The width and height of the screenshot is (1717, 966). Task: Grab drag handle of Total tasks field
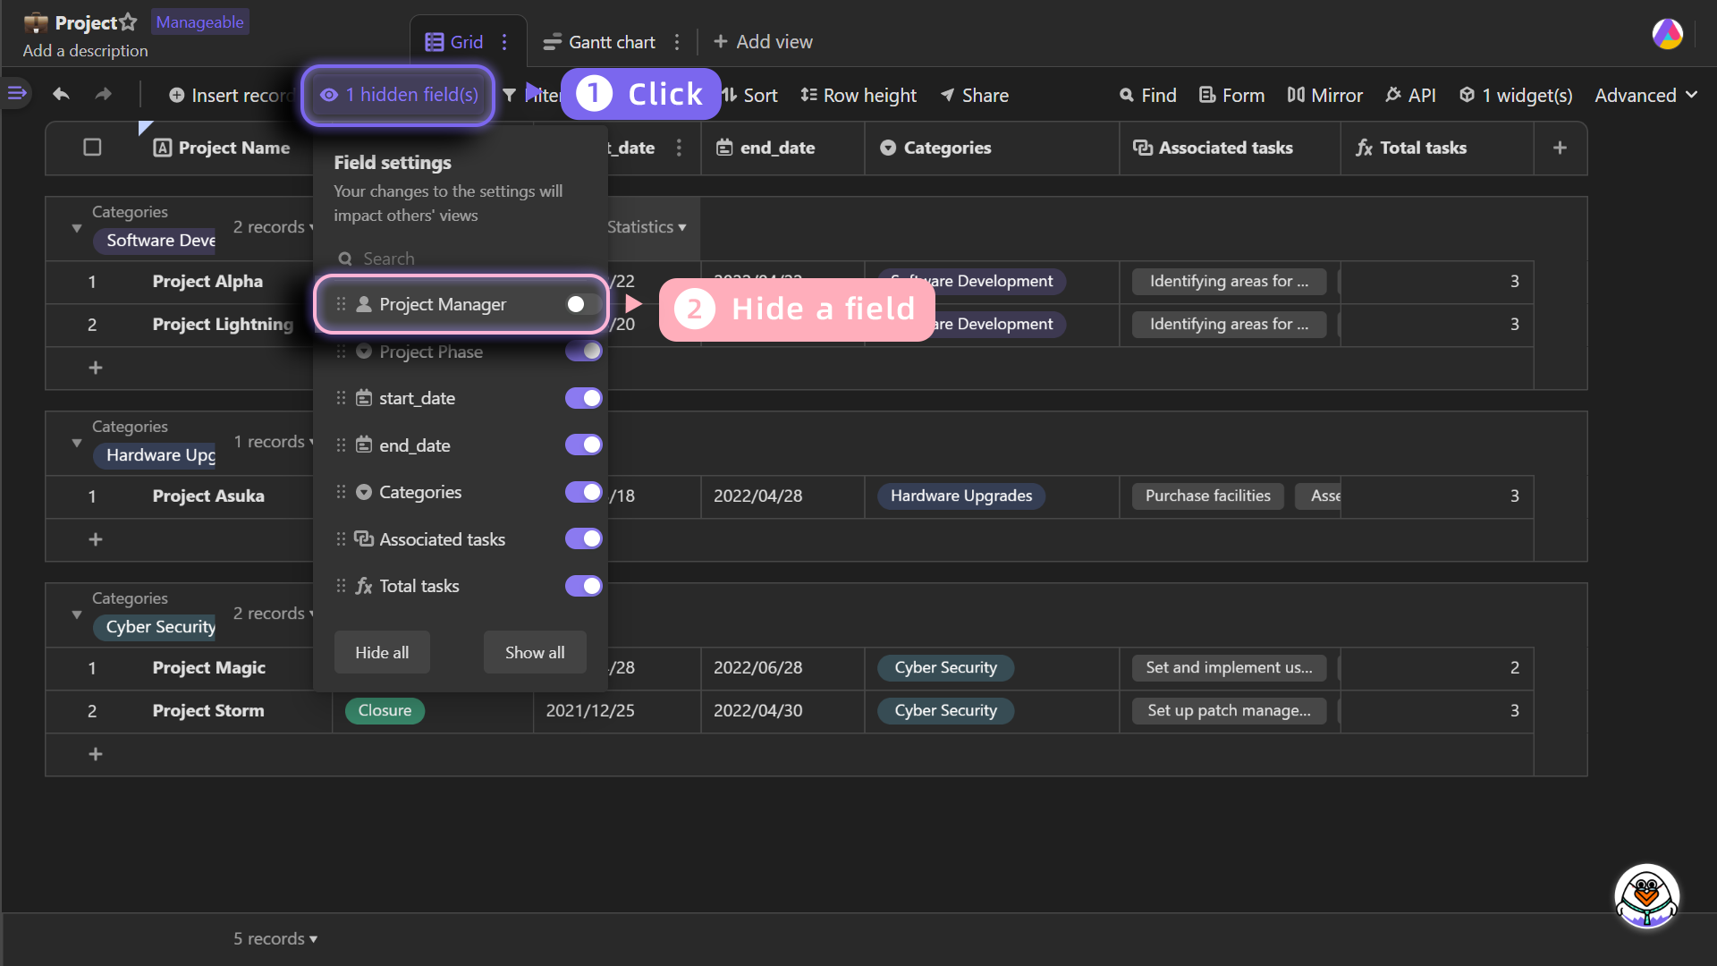(341, 586)
